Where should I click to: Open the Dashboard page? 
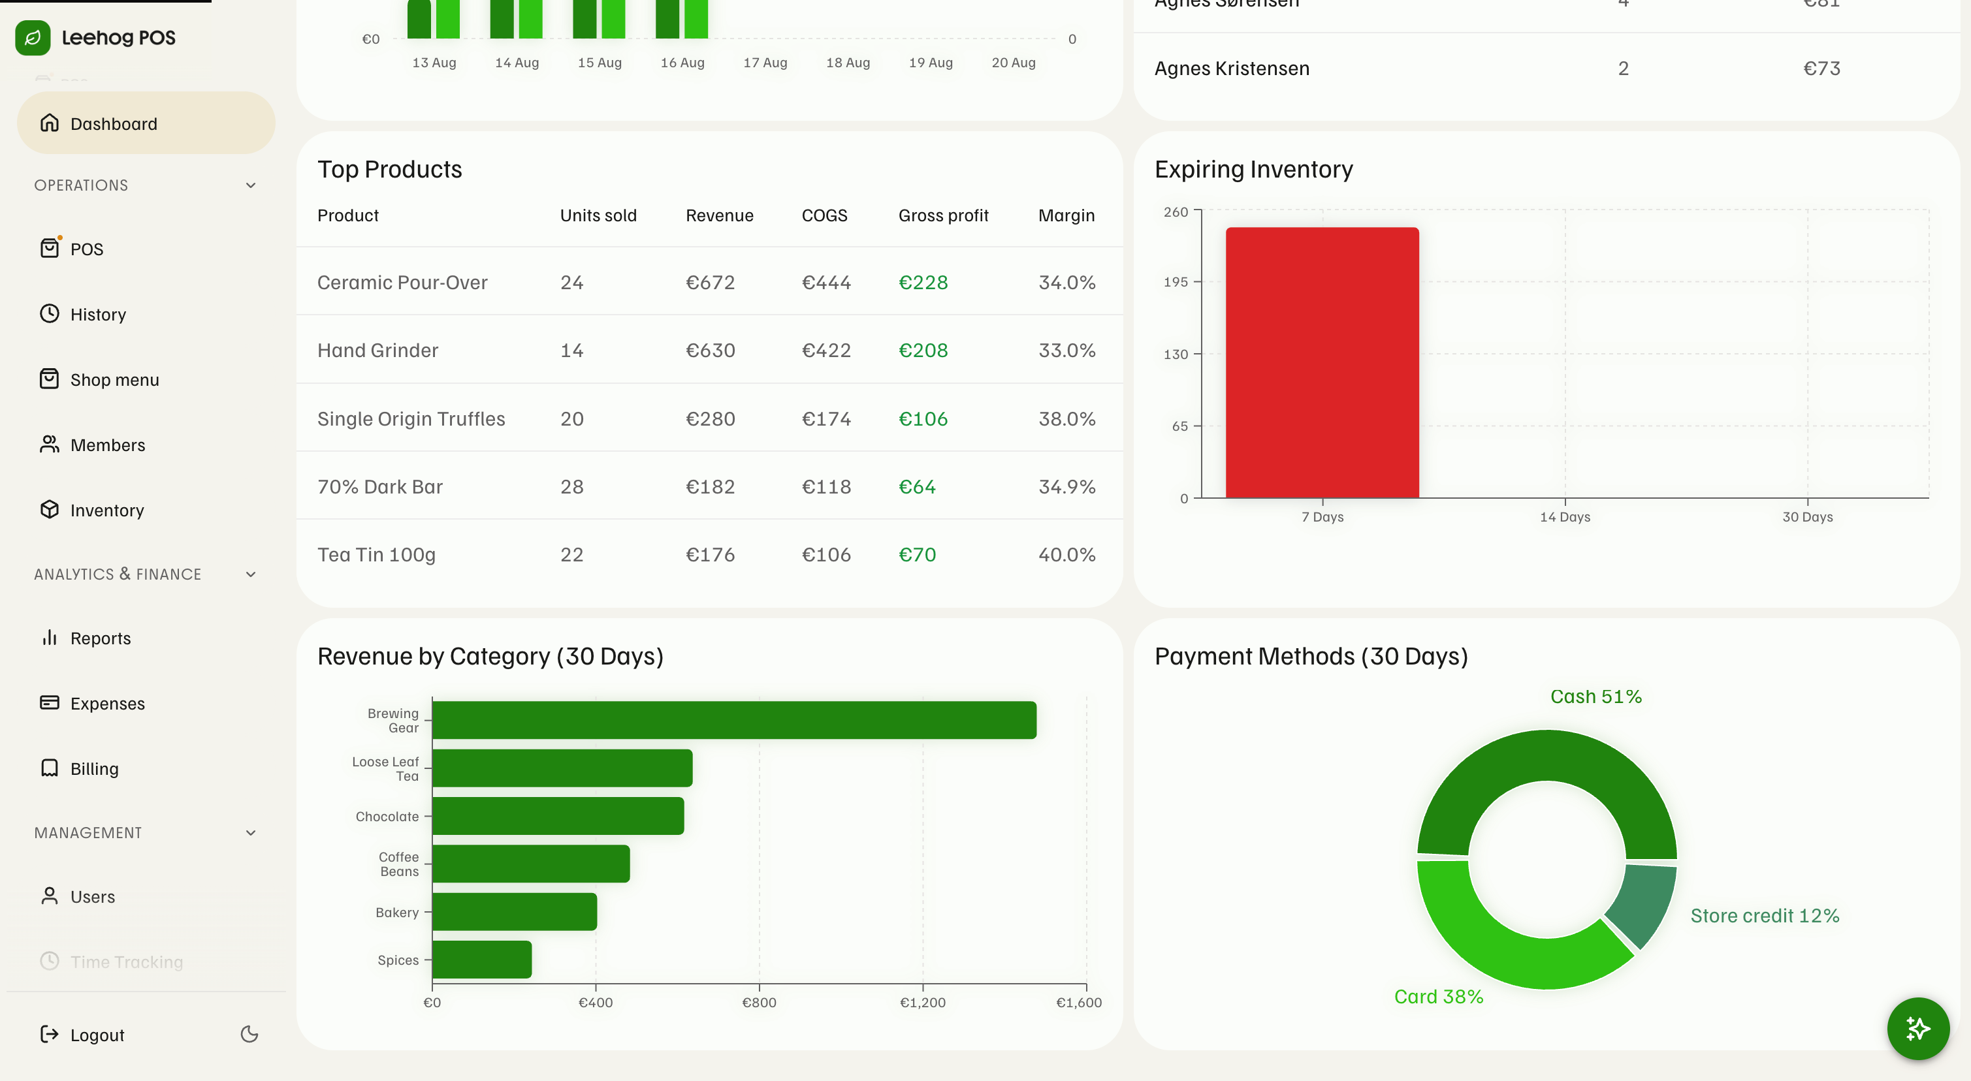[146, 123]
